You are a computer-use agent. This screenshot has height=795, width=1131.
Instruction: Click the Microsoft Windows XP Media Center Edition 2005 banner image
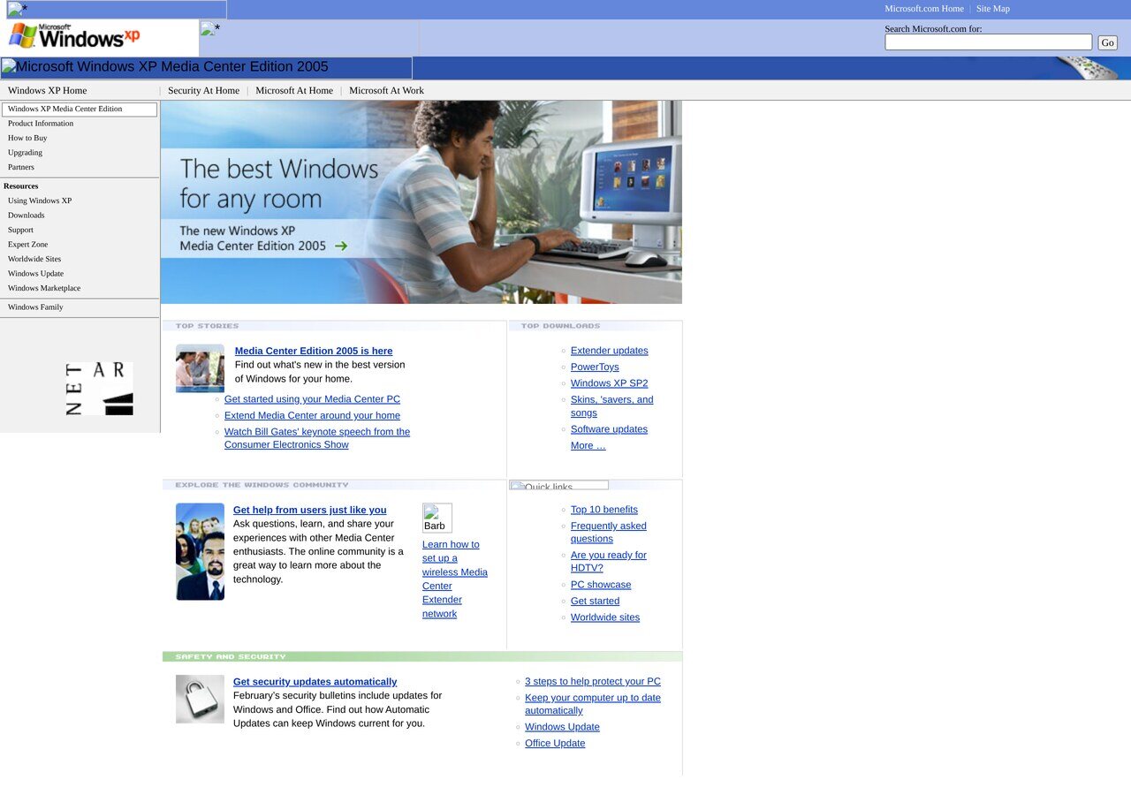[x=207, y=67]
